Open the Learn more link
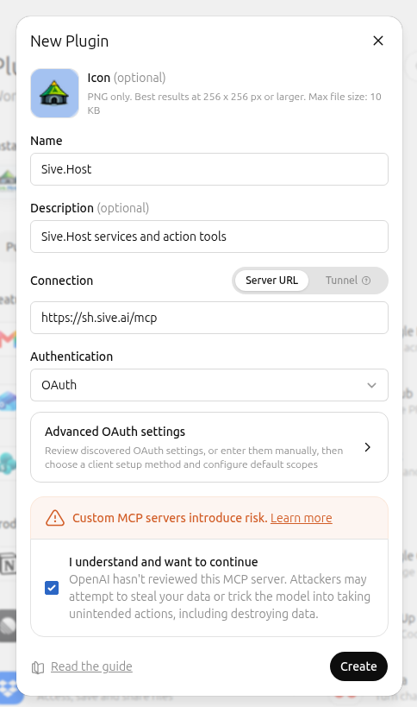Viewport: 417px width, 707px height. pos(301,518)
